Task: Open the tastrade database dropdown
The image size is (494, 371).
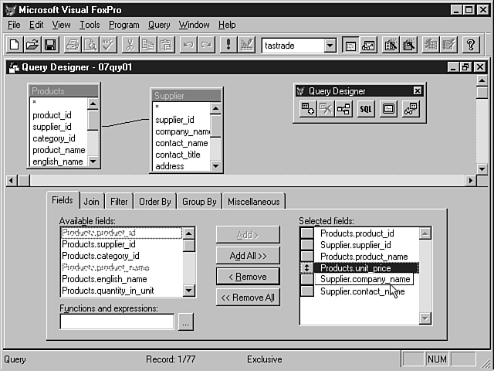Action: pyautogui.click(x=330, y=46)
